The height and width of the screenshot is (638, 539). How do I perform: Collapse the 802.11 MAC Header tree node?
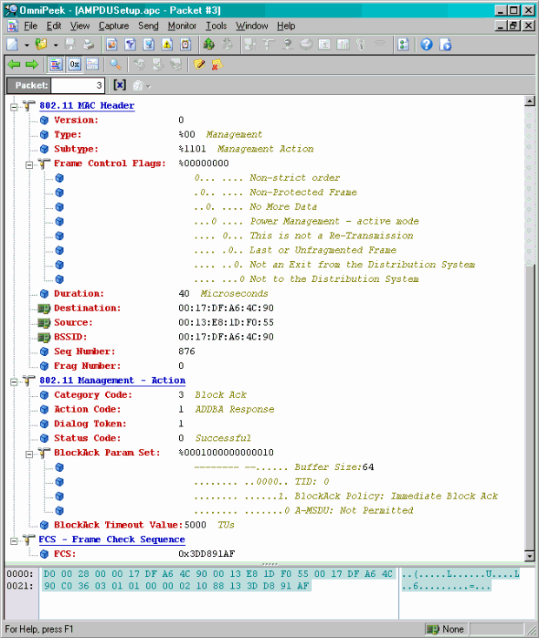pyautogui.click(x=14, y=107)
